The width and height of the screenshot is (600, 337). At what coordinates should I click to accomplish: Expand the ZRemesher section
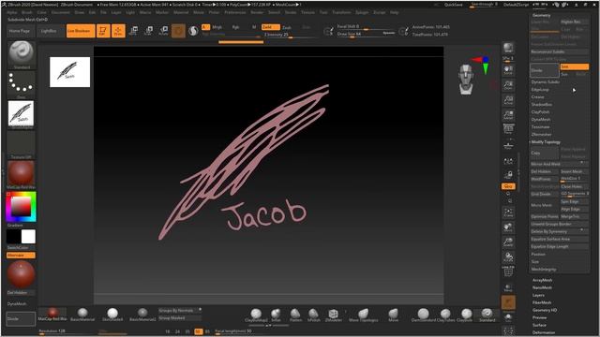click(x=541, y=135)
